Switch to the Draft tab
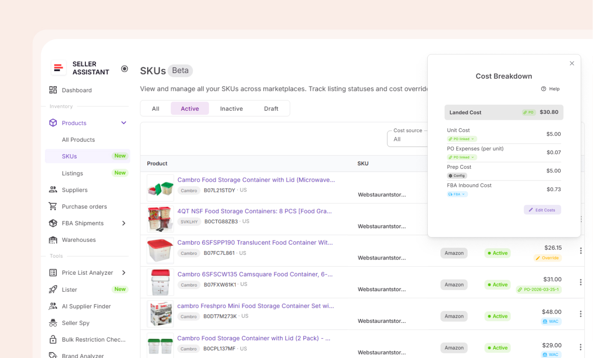The width and height of the screenshot is (593, 358). 271,108
